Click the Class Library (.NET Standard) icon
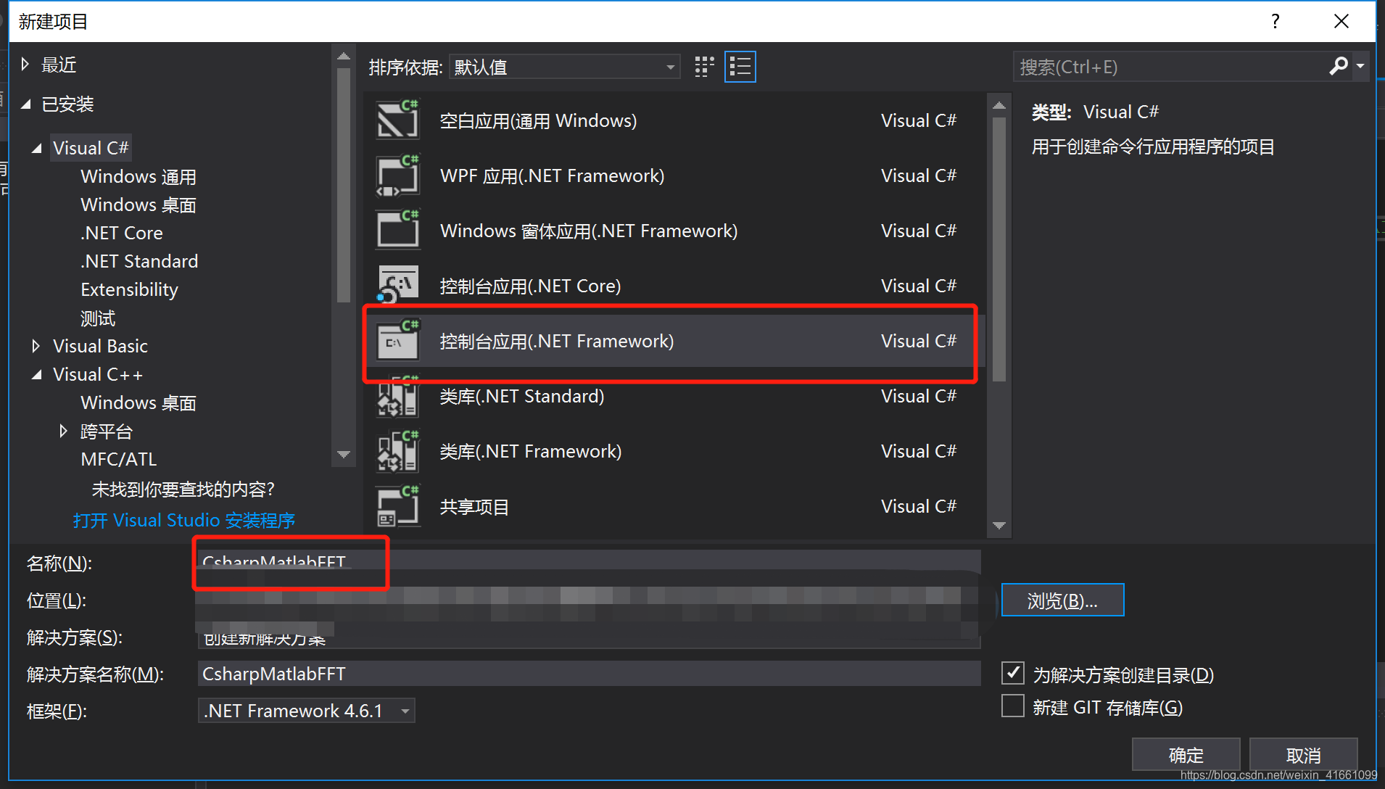 click(x=398, y=397)
